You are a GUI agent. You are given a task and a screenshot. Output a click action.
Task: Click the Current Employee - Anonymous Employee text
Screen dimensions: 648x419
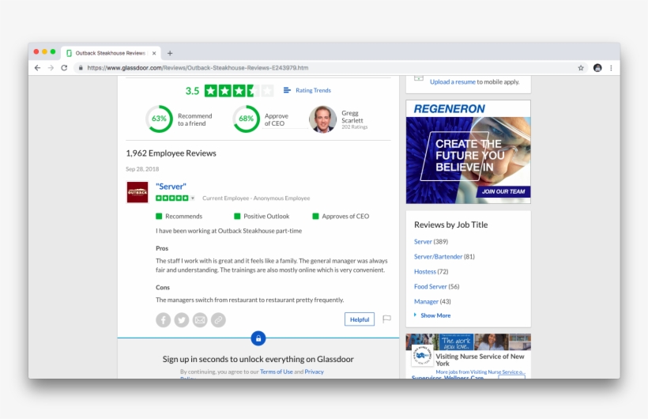(x=256, y=198)
